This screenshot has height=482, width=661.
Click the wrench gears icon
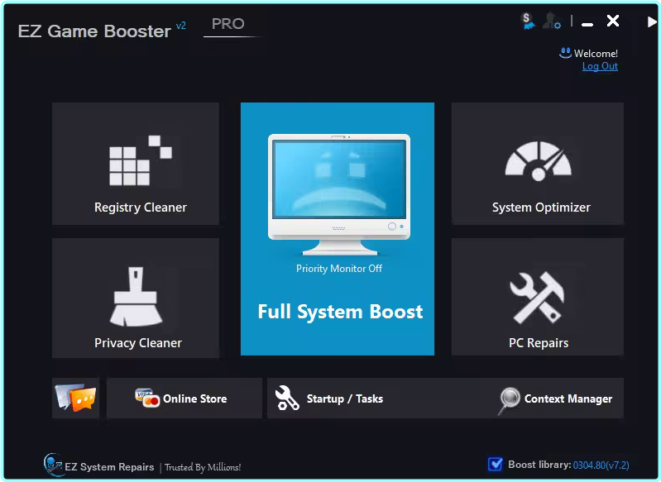point(287,398)
